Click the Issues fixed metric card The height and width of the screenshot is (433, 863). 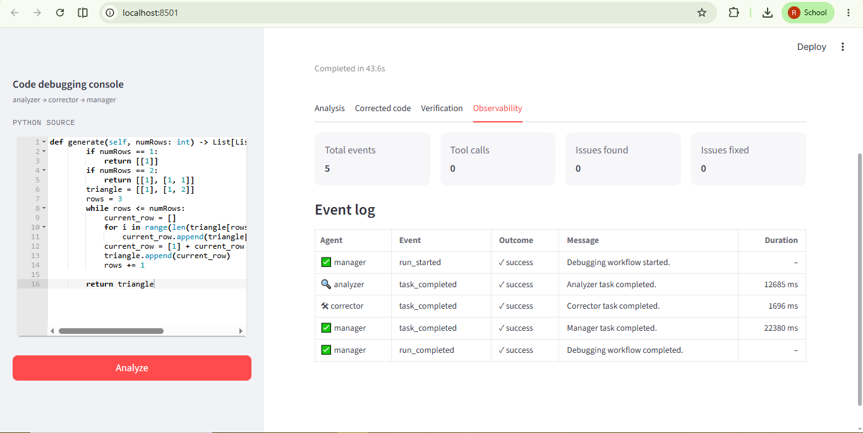pos(749,159)
